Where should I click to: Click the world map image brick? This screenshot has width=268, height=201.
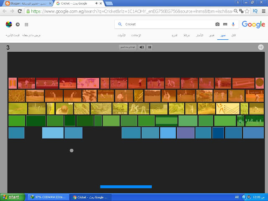tap(88, 83)
